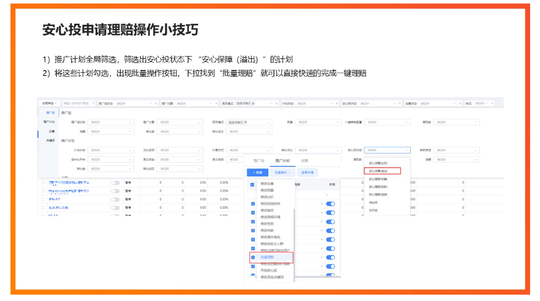This screenshot has width=540, height=301.
Task: Choose 修改自定义人群 from batch menu
Action: 272,244
